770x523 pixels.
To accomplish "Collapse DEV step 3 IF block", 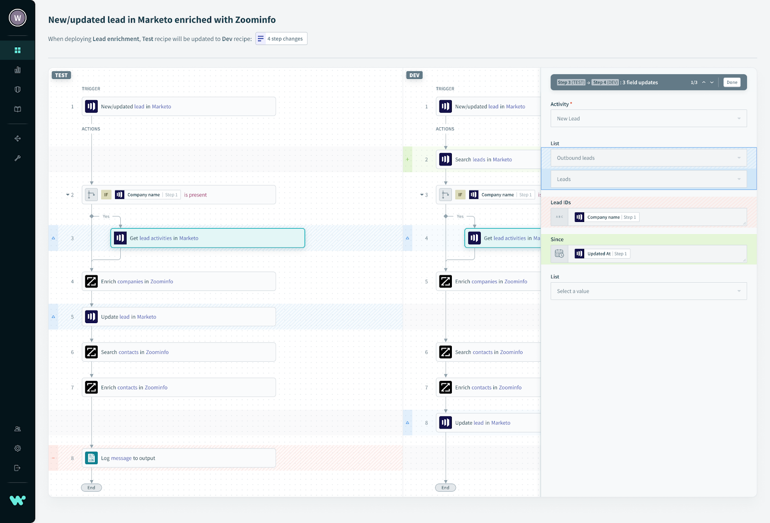I will tap(422, 195).
